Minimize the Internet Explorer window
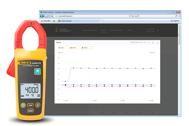 click(170, 12)
